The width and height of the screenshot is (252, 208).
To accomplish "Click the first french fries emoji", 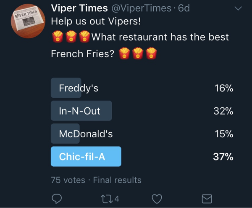I will 58,36.
